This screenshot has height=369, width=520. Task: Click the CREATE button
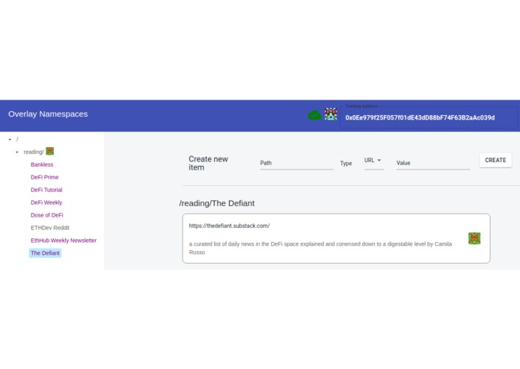[x=495, y=160]
